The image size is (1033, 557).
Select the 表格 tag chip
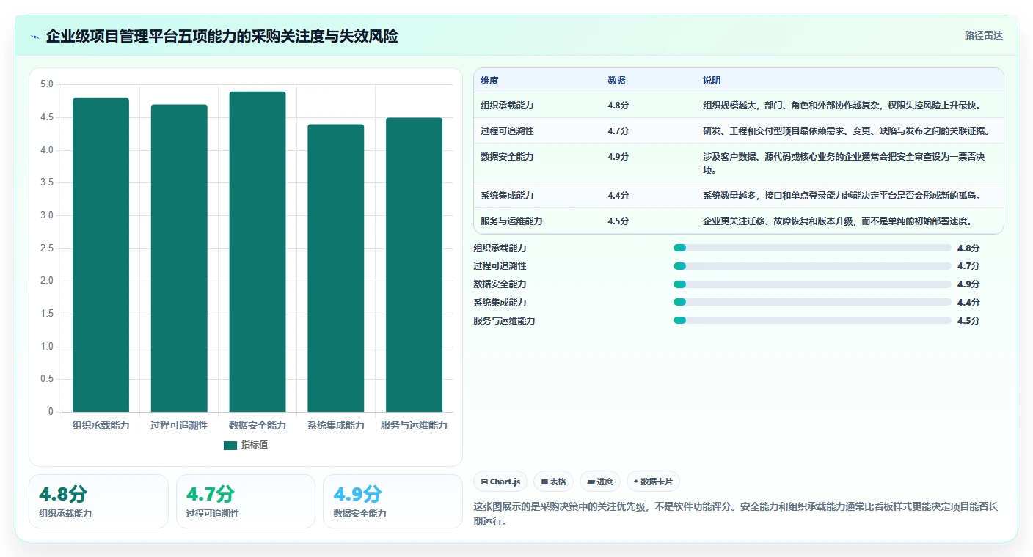coord(554,482)
